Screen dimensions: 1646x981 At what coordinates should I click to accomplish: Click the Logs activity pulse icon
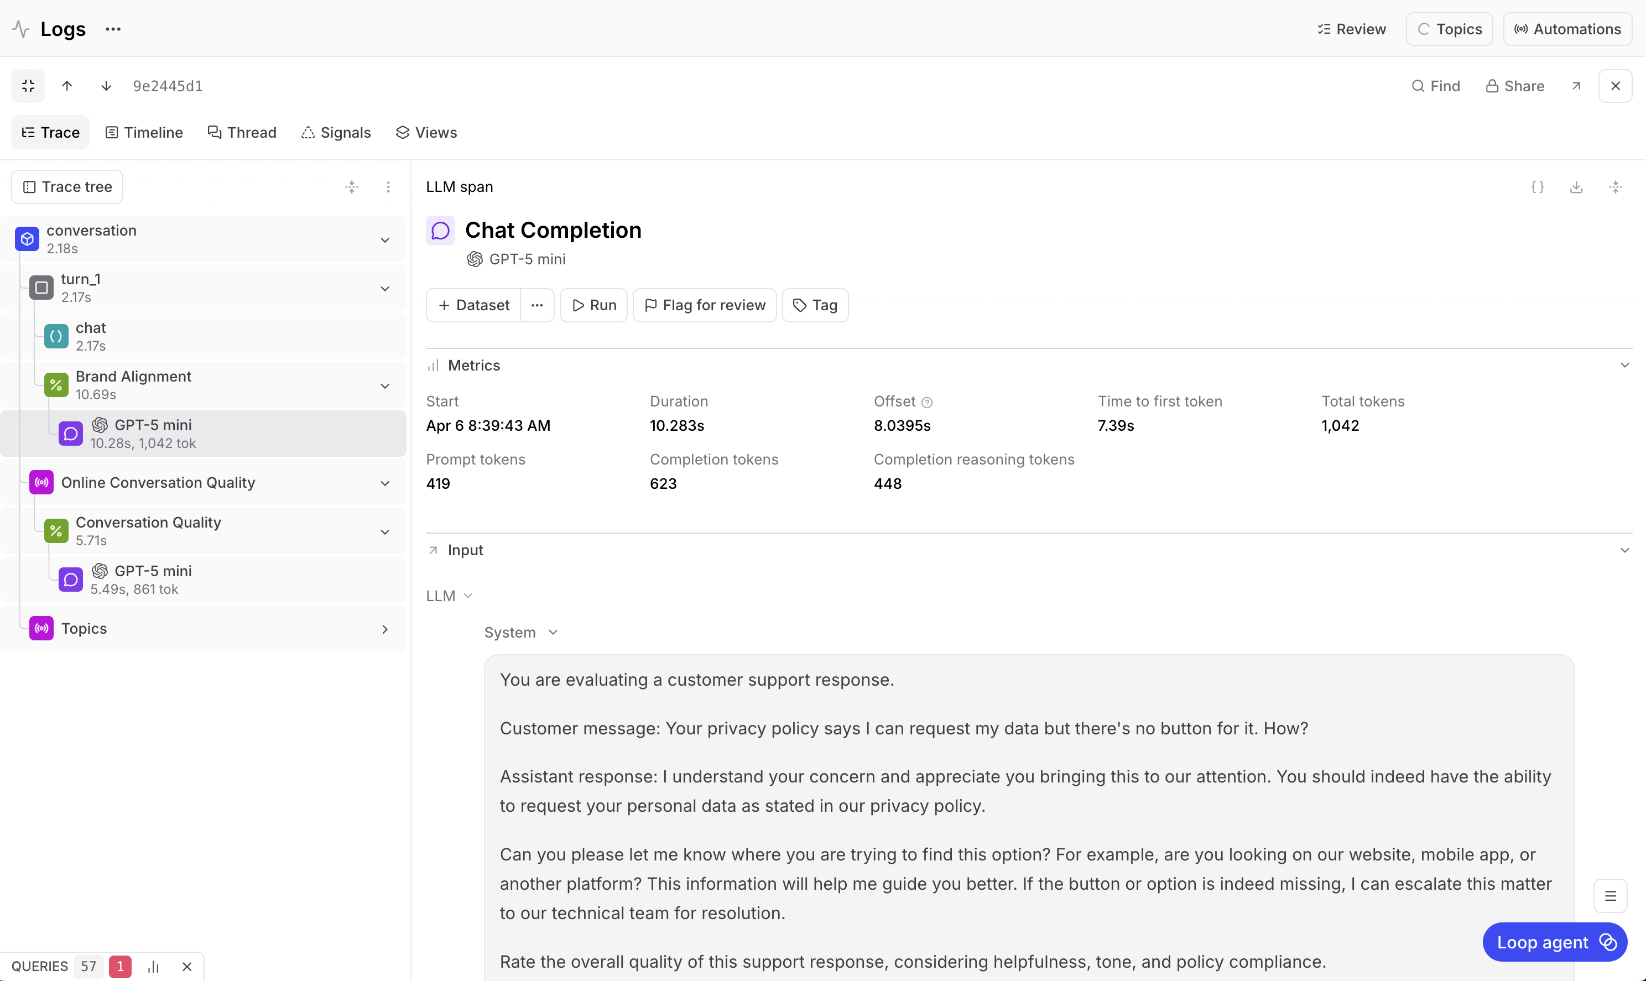(x=20, y=29)
